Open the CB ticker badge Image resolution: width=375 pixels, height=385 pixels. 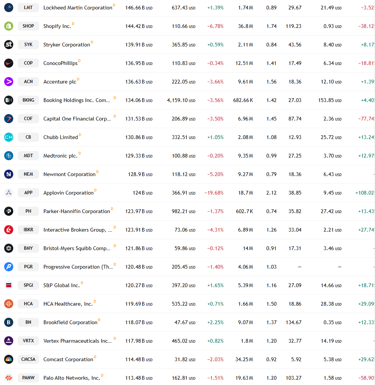pyautogui.click(x=28, y=137)
